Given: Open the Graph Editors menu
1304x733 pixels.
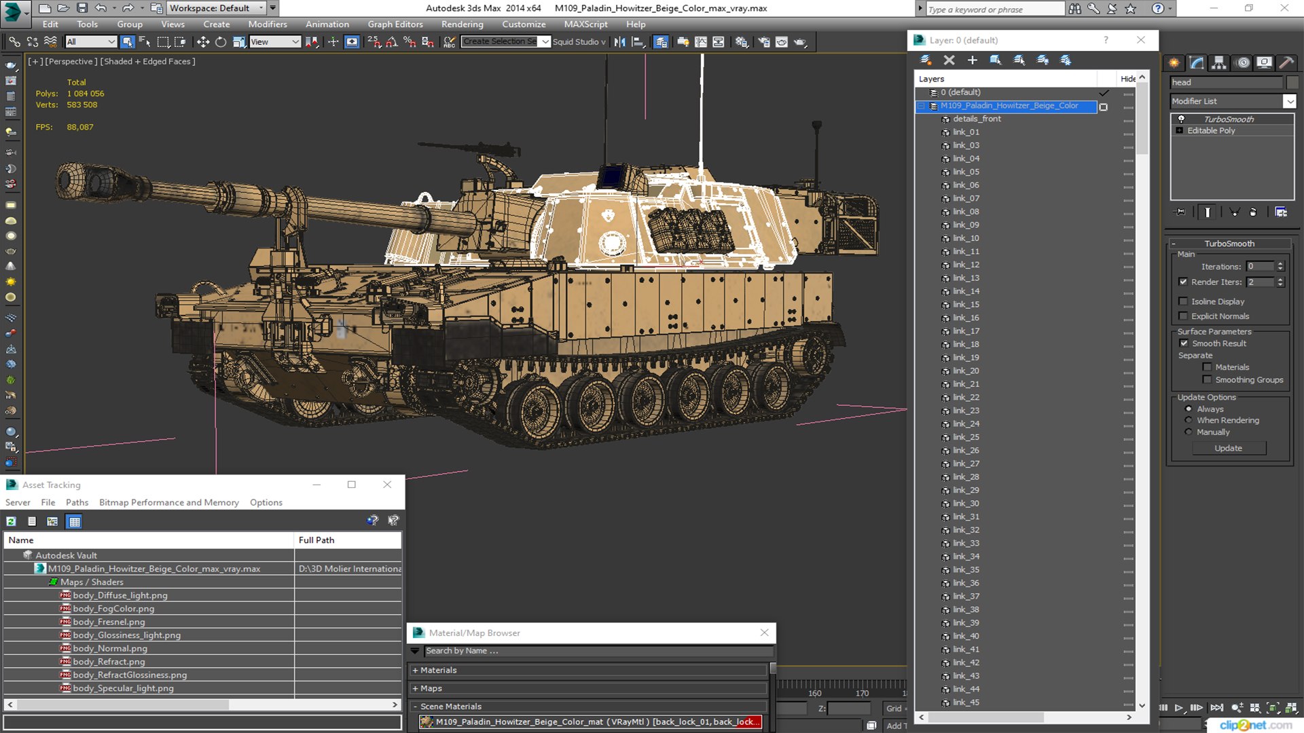Looking at the screenshot, I should pos(395,24).
